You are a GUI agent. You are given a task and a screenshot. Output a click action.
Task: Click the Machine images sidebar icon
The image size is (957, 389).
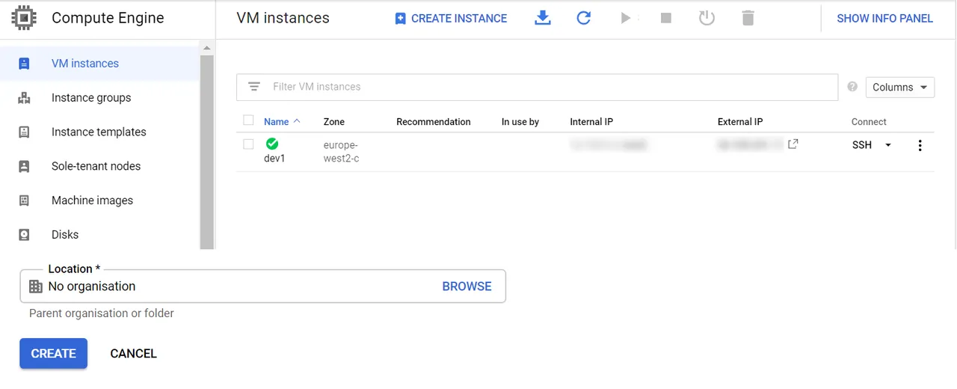[x=24, y=200]
